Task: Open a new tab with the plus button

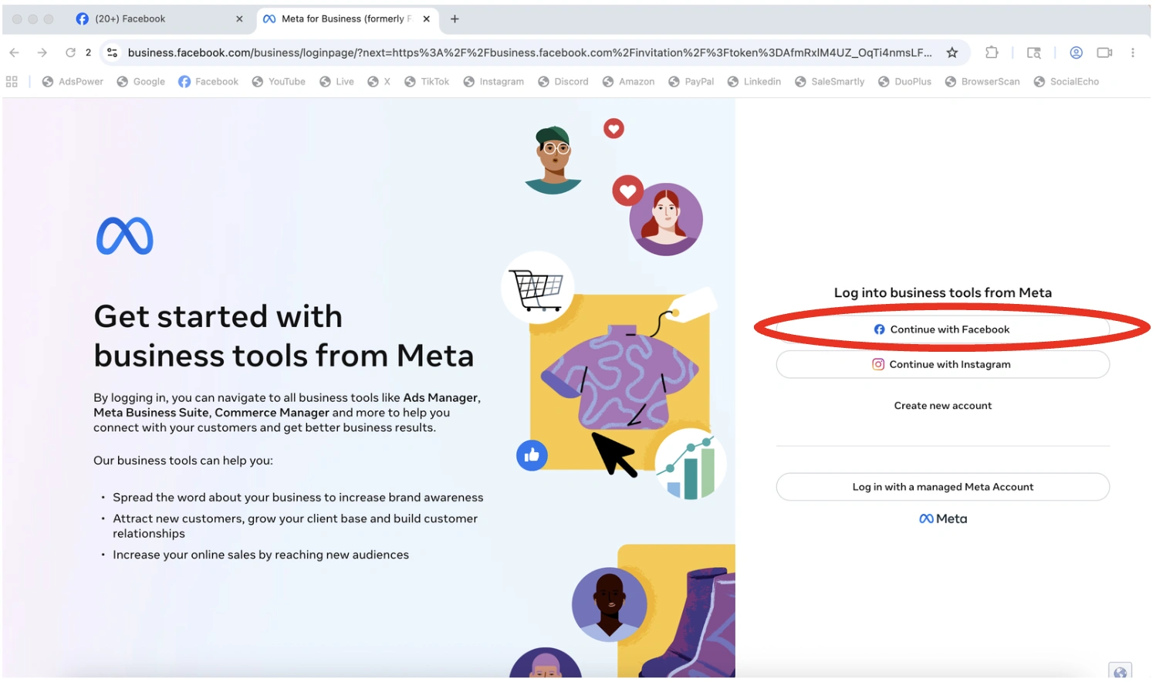Action: coord(455,19)
